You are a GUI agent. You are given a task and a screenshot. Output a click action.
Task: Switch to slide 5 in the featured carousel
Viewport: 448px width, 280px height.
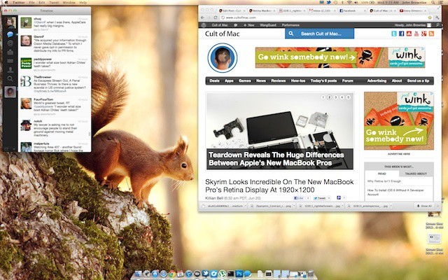pyautogui.click(x=348, y=97)
